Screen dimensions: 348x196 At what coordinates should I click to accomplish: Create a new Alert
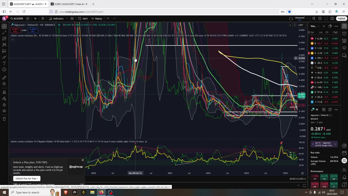83,19
